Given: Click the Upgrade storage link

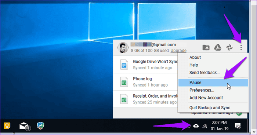Looking at the screenshot, I should tap(178, 51).
